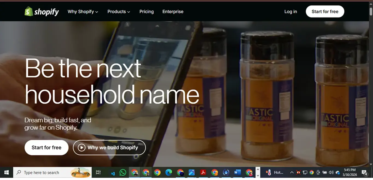This screenshot has height=180, width=373.
Task: Play the Why we build Shopify video
Action: tap(109, 148)
